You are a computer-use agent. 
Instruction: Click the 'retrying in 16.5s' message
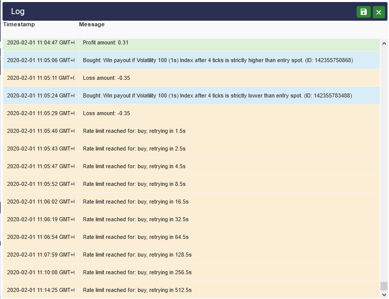136,202
